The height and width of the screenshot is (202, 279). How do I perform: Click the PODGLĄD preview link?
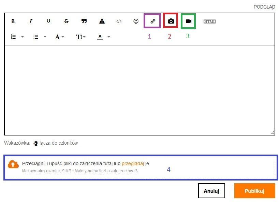point(264,7)
